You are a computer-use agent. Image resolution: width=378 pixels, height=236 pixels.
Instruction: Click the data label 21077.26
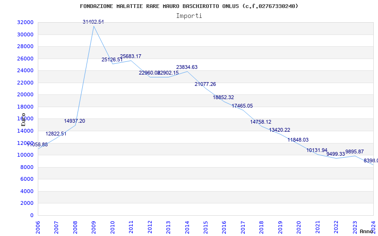point(205,84)
